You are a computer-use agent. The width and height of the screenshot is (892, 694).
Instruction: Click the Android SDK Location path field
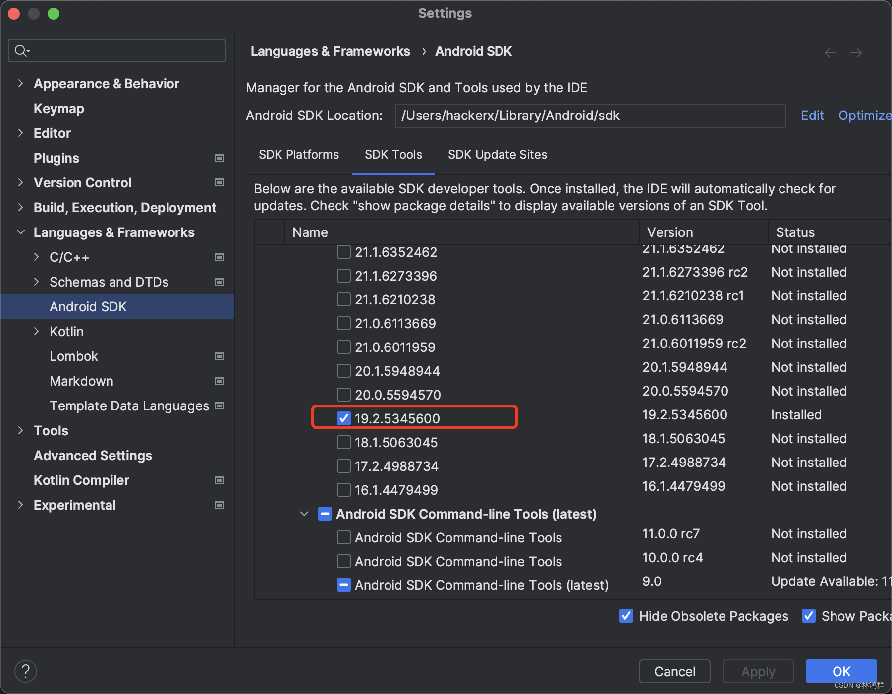click(590, 116)
